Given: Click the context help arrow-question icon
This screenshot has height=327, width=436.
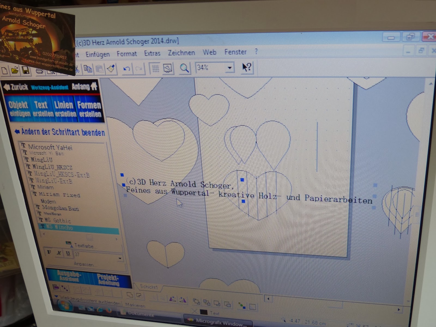Looking at the screenshot, I should [x=247, y=67].
